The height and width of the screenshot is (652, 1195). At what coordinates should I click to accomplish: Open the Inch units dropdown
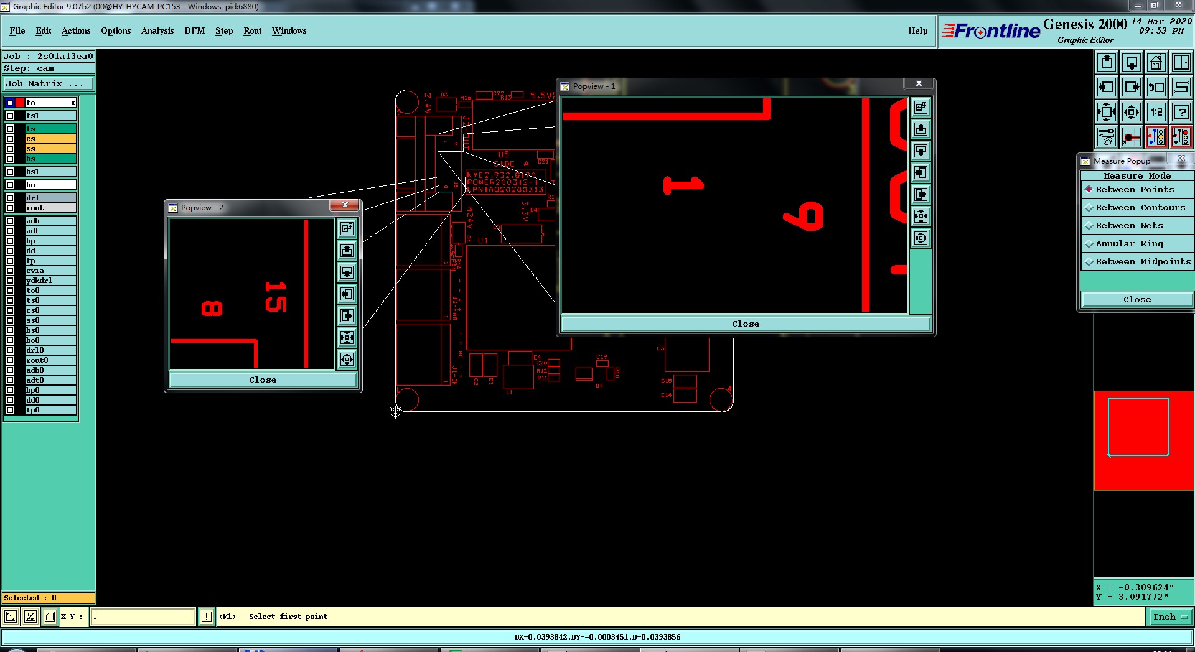click(1170, 617)
